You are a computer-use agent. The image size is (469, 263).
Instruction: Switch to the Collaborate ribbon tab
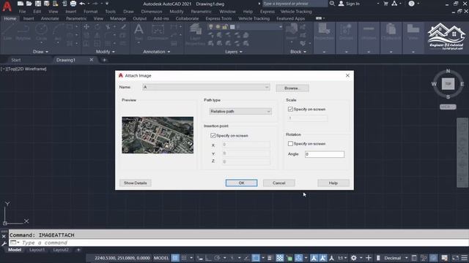tap(187, 18)
